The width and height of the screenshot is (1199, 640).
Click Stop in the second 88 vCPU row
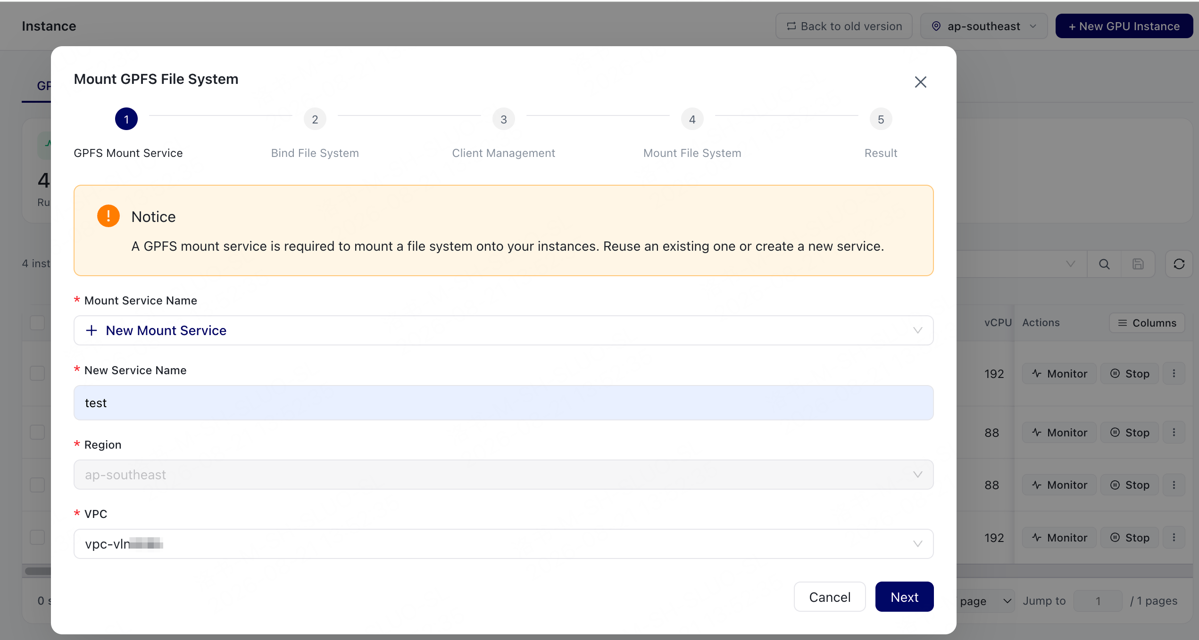click(x=1130, y=485)
